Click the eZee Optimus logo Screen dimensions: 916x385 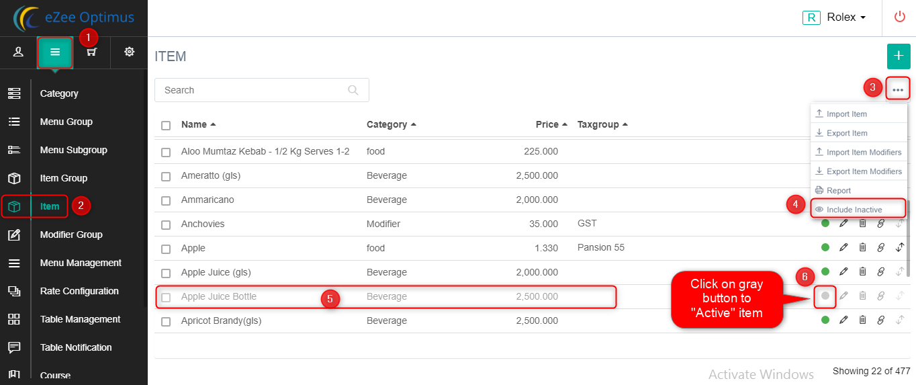[74, 18]
